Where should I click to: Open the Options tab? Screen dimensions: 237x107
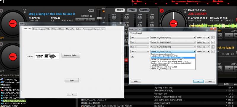[55, 29]
